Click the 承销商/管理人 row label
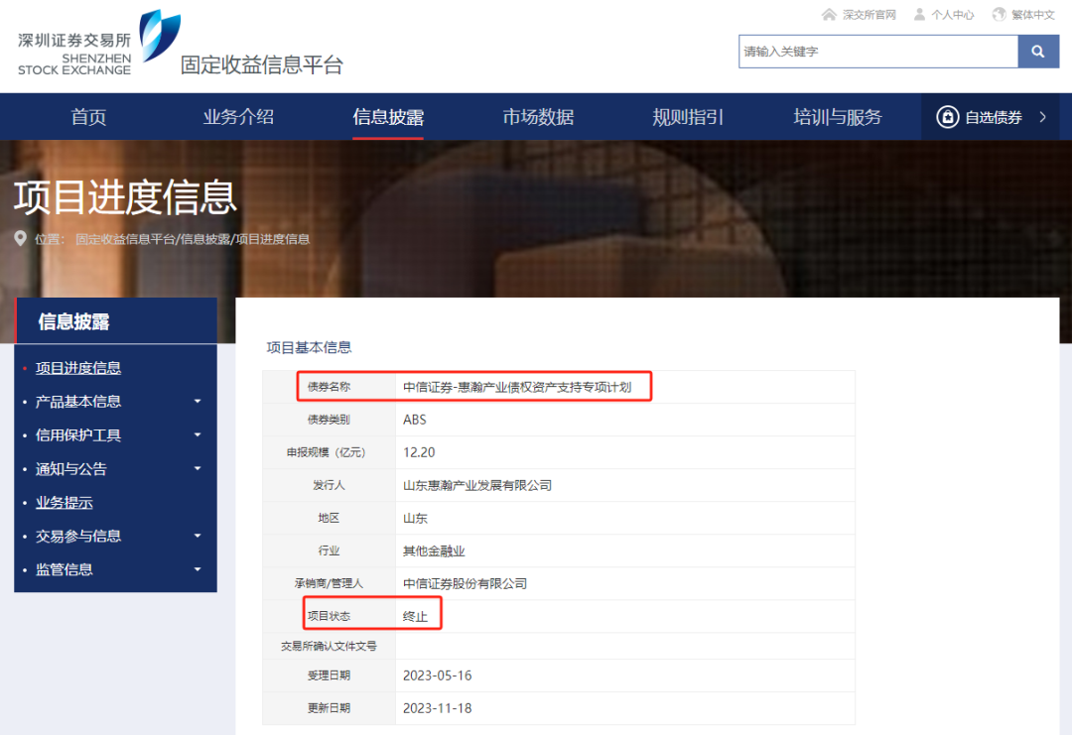Image resolution: width=1072 pixels, height=735 pixels. coord(329,583)
